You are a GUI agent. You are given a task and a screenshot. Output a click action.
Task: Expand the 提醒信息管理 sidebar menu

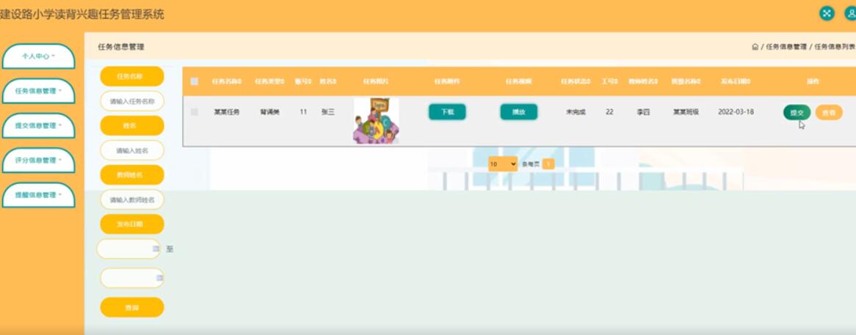(x=38, y=194)
